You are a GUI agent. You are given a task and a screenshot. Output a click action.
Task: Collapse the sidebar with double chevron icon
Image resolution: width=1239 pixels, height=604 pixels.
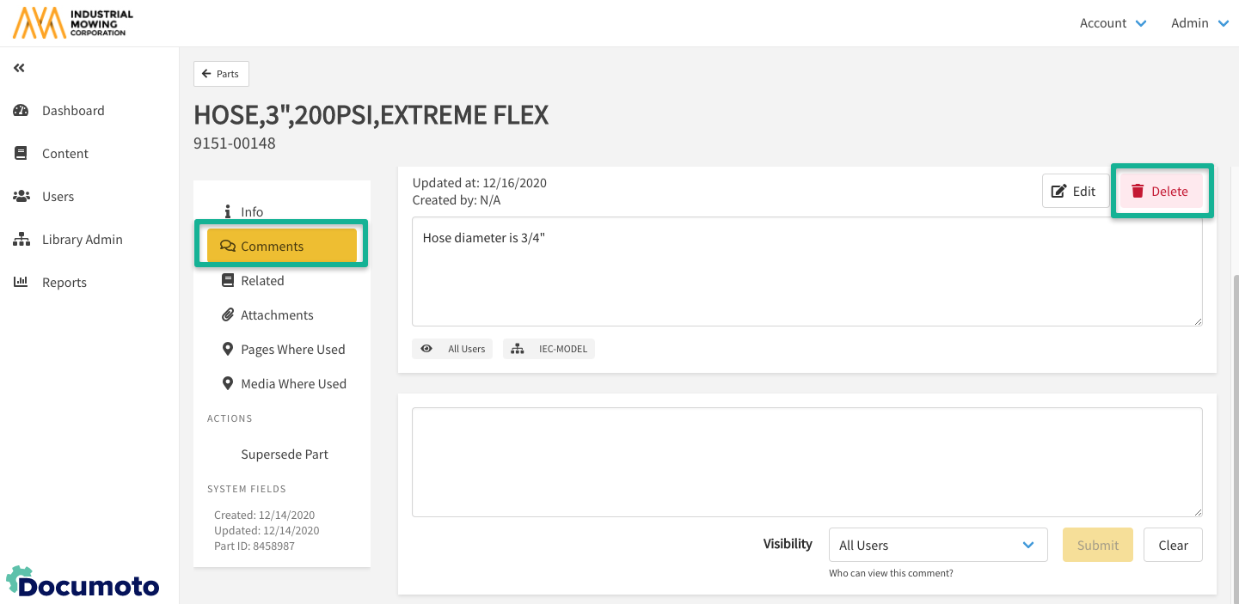point(19,68)
